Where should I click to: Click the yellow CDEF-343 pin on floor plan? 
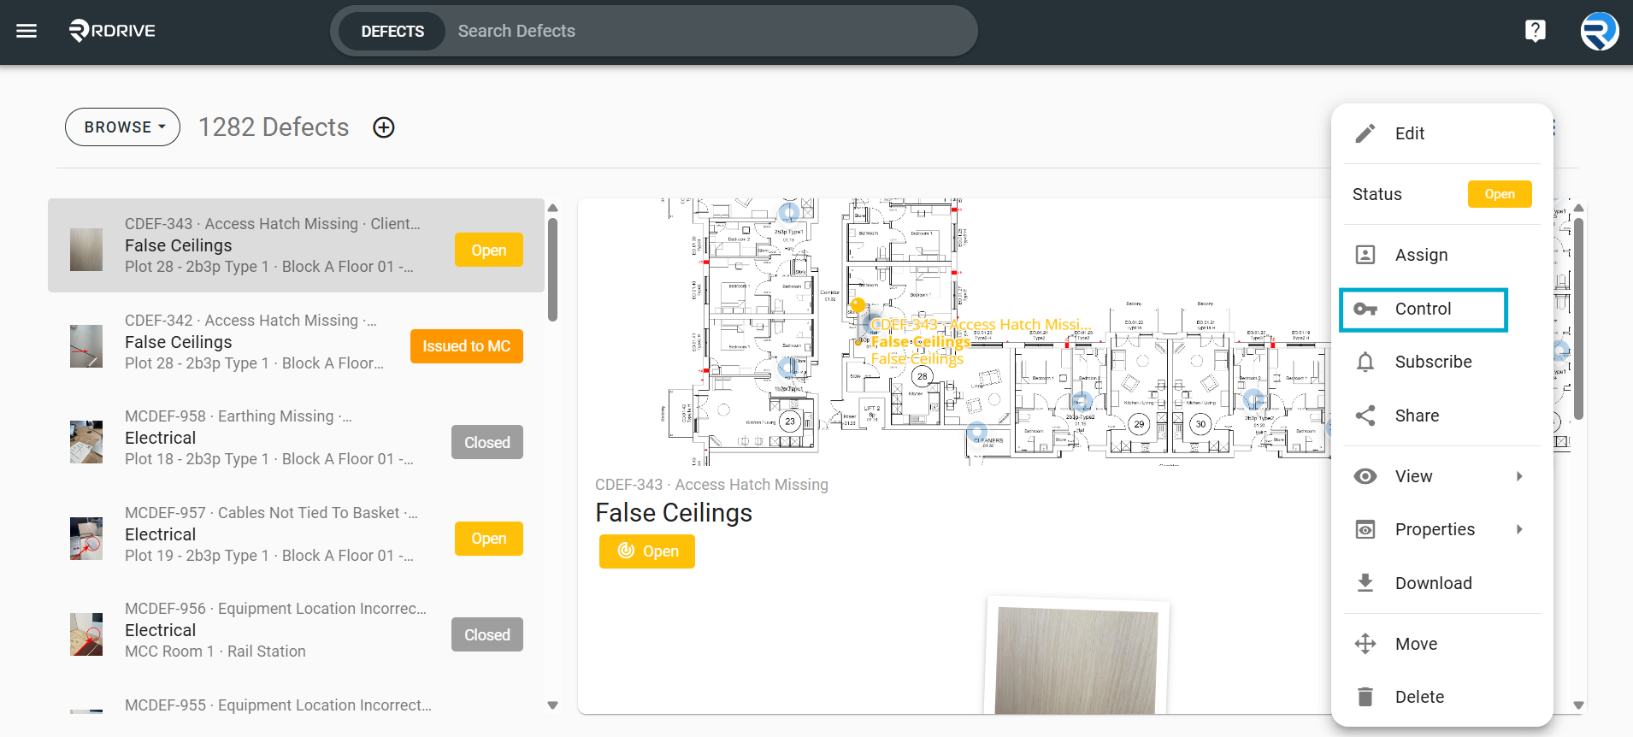(x=858, y=305)
